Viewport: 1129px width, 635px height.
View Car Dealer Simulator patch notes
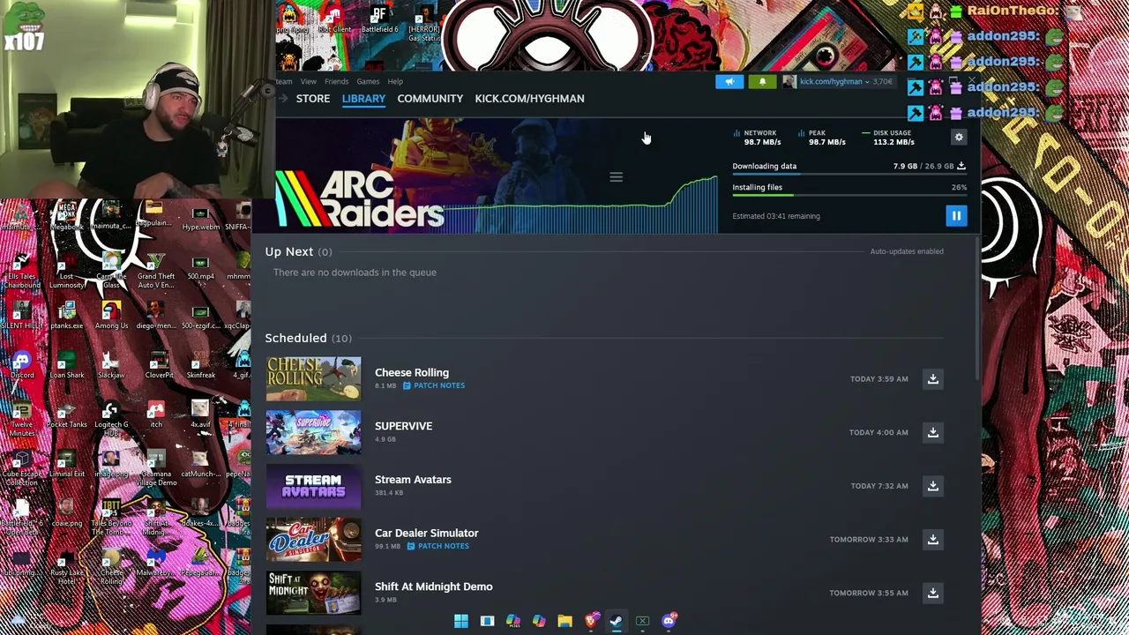click(438, 546)
